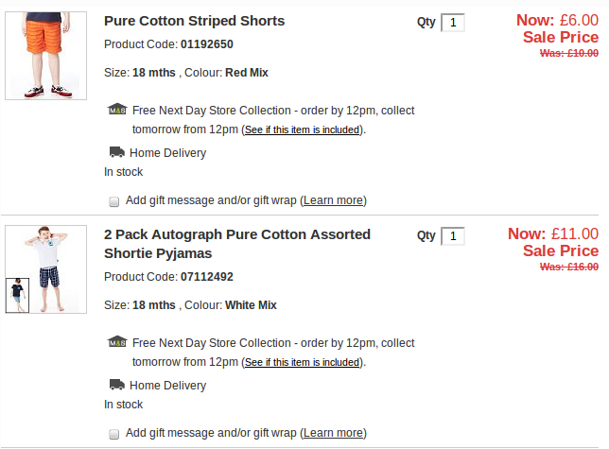
Task: Click 'Learn more' for shorts gift wrap
Action: (333, 200)
